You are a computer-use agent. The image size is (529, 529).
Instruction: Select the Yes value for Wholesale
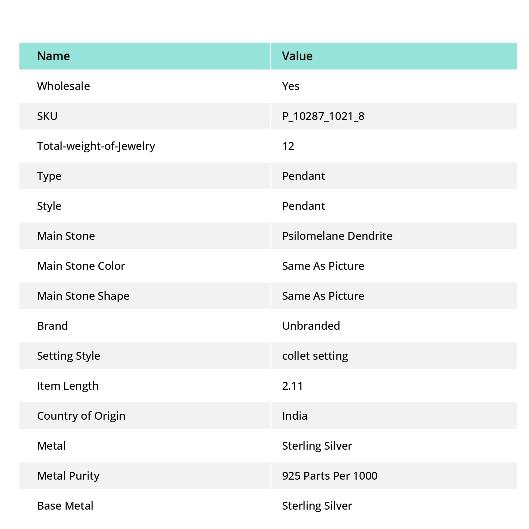(x=291, y=86)
